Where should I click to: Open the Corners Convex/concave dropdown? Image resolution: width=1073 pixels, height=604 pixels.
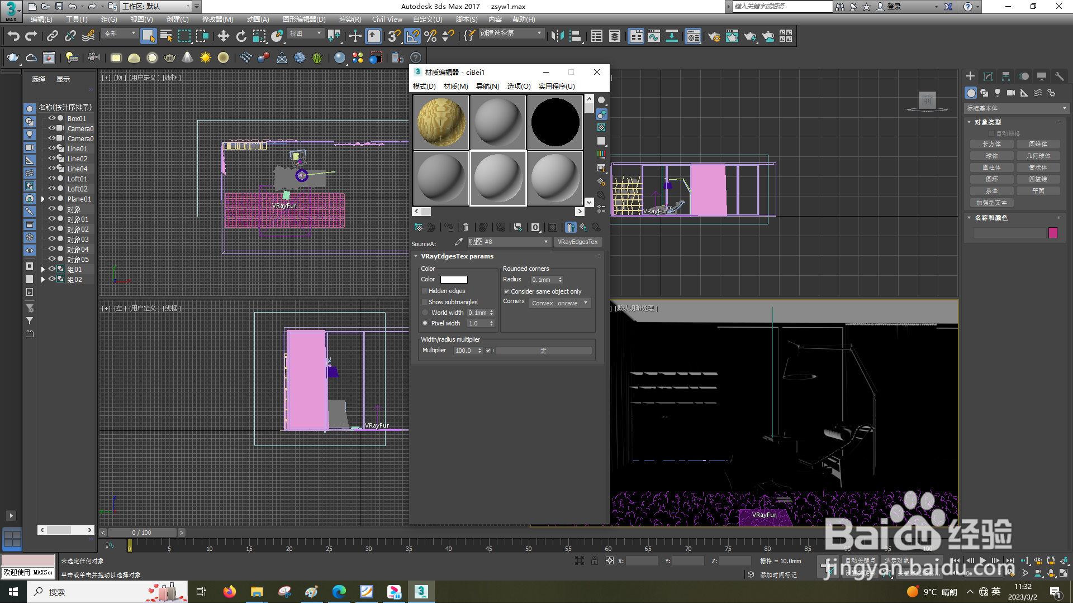[560, 303]
